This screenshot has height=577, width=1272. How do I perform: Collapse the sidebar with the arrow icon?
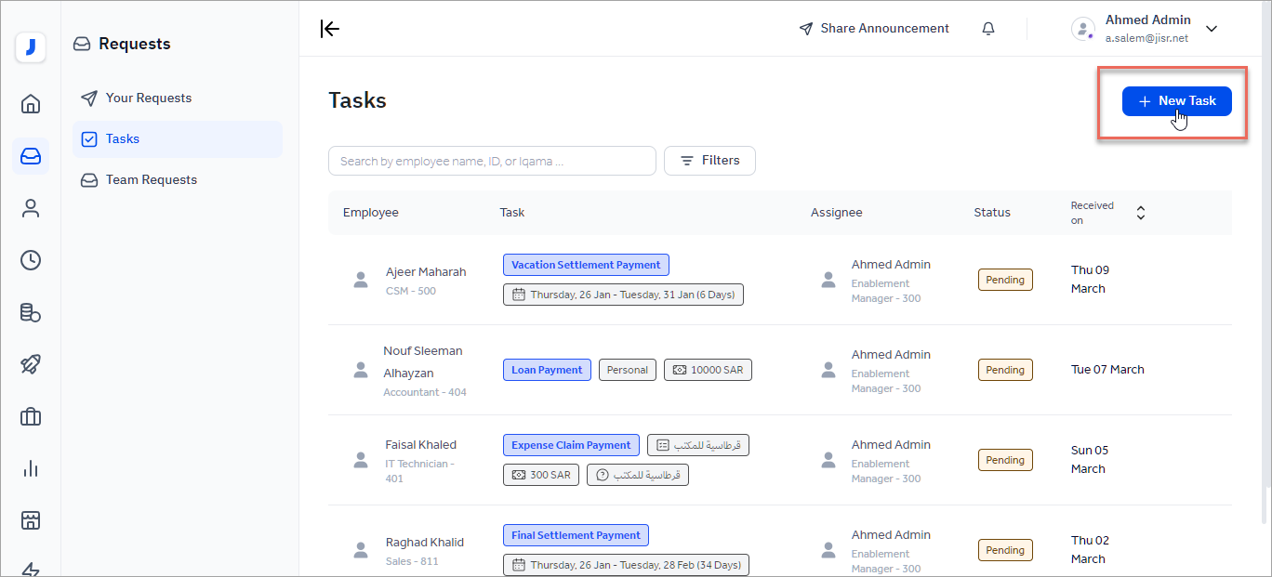click(330, 29)
